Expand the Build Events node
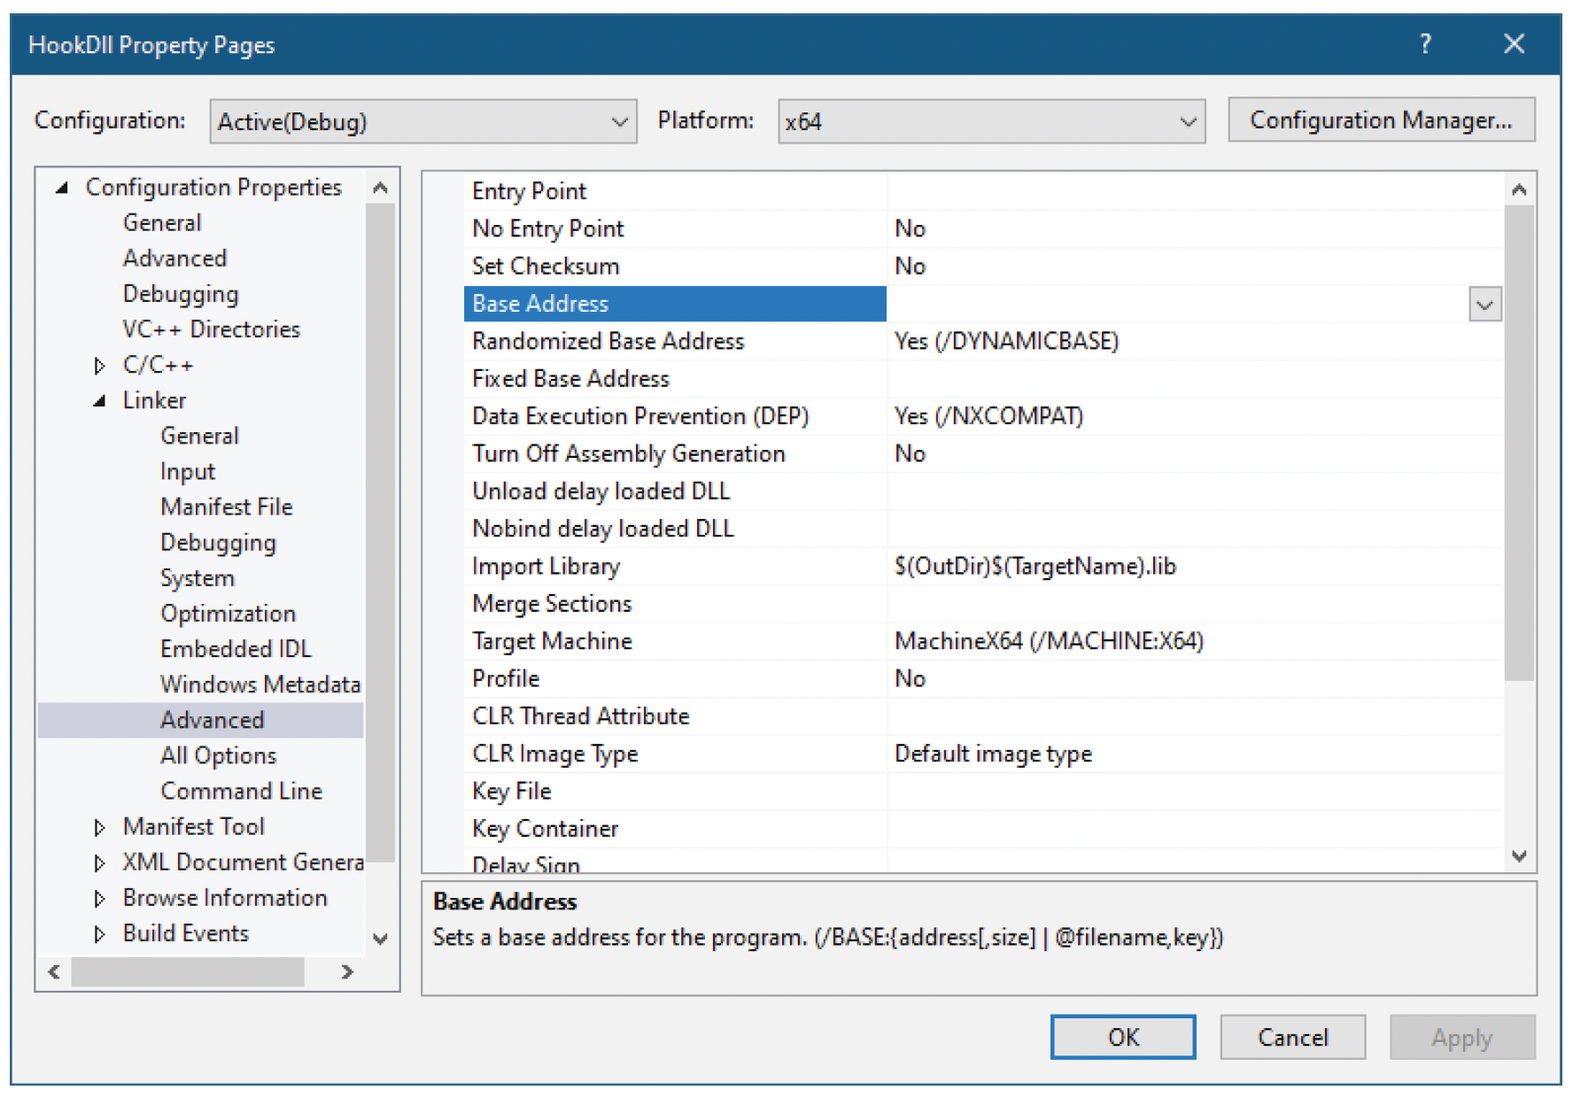This screenshot has width=1573, height=1098. [99, 933]
